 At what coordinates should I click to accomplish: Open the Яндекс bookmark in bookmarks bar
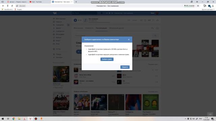(x=18, y=9)
